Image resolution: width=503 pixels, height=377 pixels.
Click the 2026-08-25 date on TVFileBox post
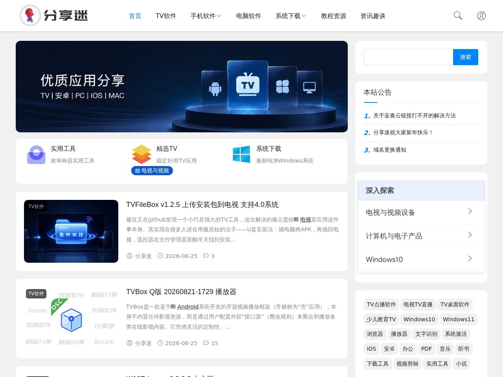click(x=181, y=256)
